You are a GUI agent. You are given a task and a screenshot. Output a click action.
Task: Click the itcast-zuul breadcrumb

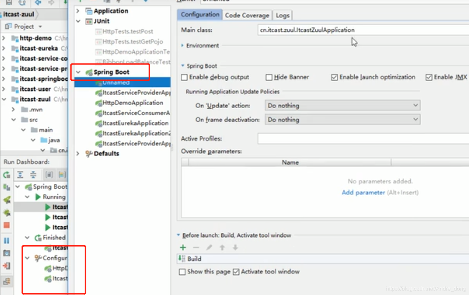(x=19, y=14)
